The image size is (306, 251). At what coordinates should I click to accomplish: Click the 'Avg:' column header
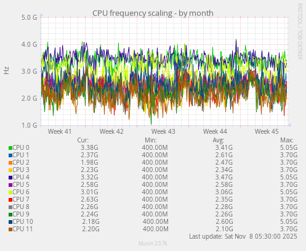pos(219,140)
